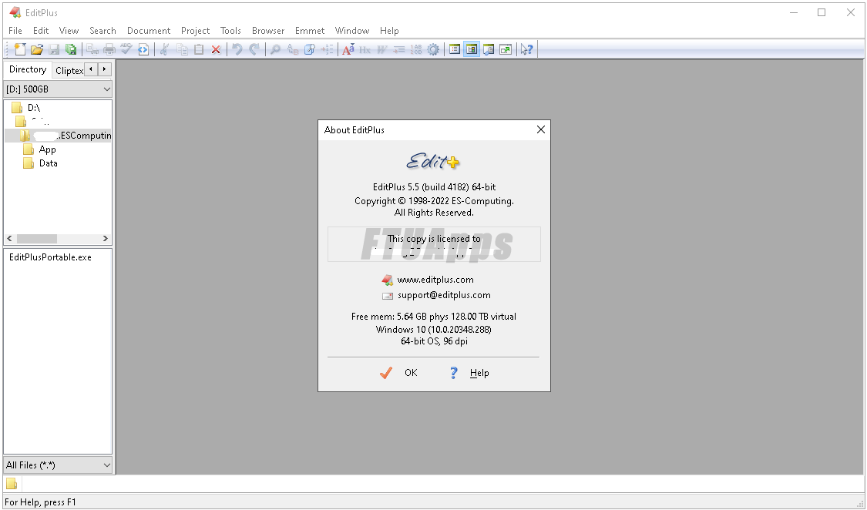
Task: Click the context Help pointer icon
Action: [x=527, y=49]
